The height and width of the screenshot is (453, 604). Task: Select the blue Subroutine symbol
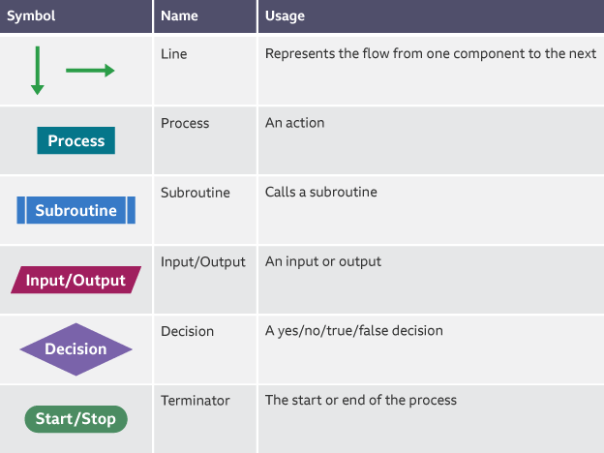(x=76, y=210)
